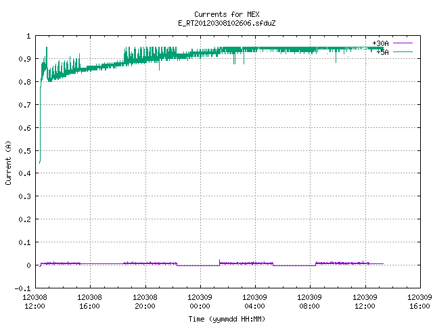Click the +30A legend label

[380, 43]
